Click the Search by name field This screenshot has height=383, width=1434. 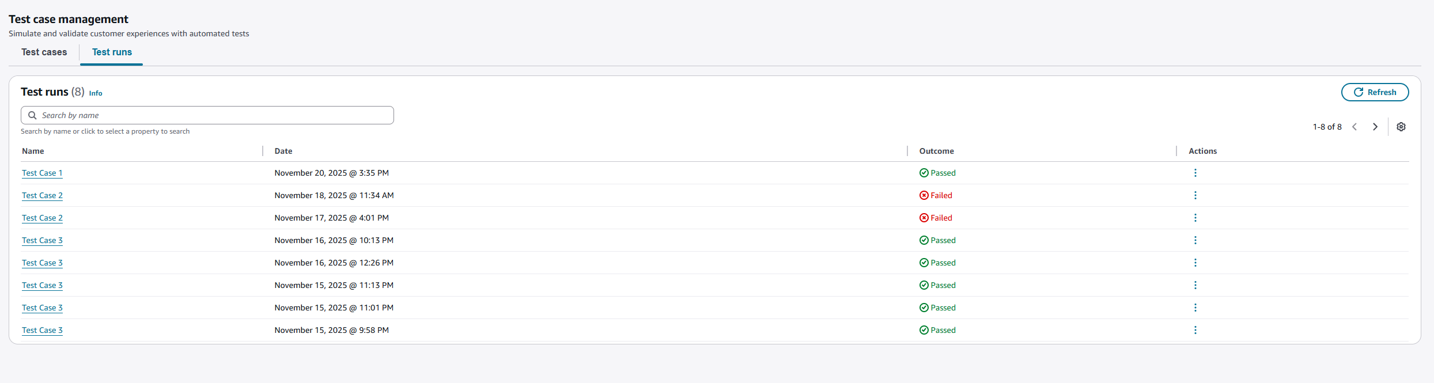(x=207, y=115)
